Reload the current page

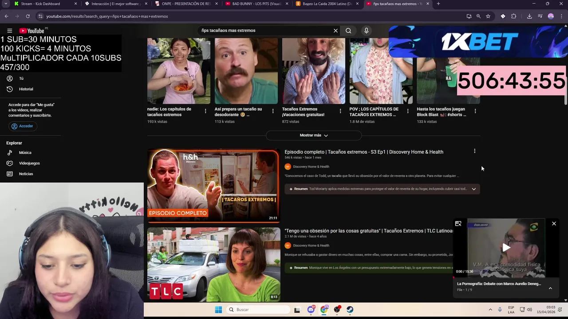(x=28, y=16)
